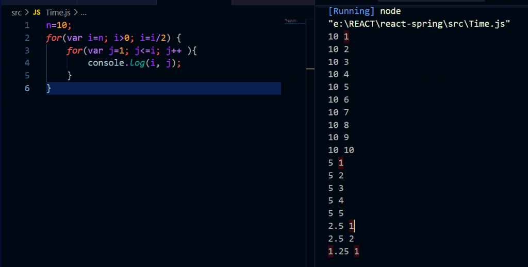This screenshot has width=528, height=267.
Task: Click line number 1 in the gutter
Action: [27, 25]
